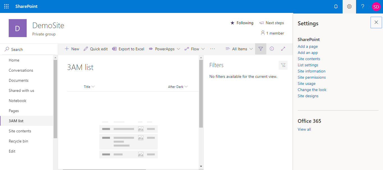Toggle the Filters pane funnel
383x170 pixels.
(x=260, y=49)
